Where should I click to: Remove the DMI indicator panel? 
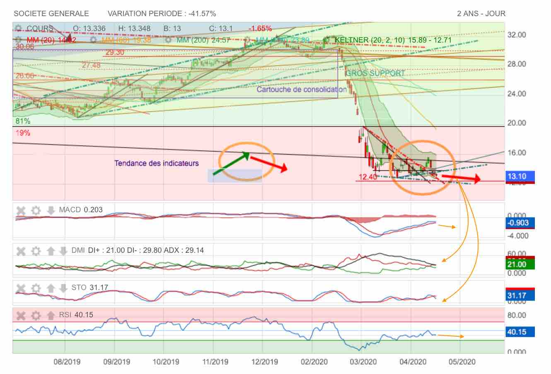point(21,251)
